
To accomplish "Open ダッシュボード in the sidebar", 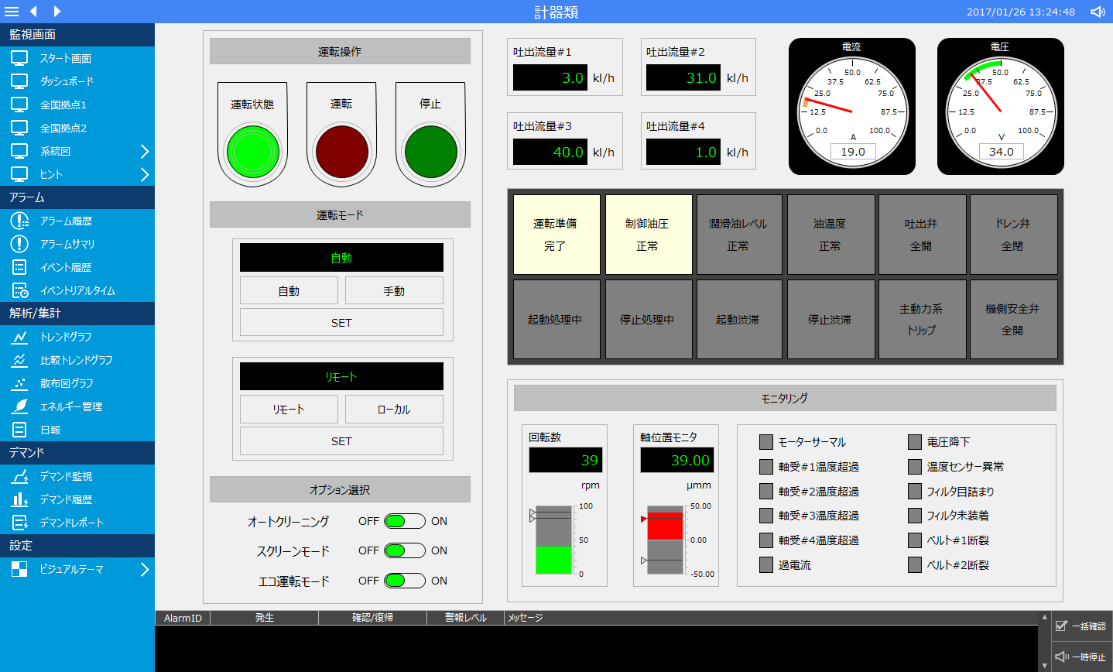I will 67,81.
